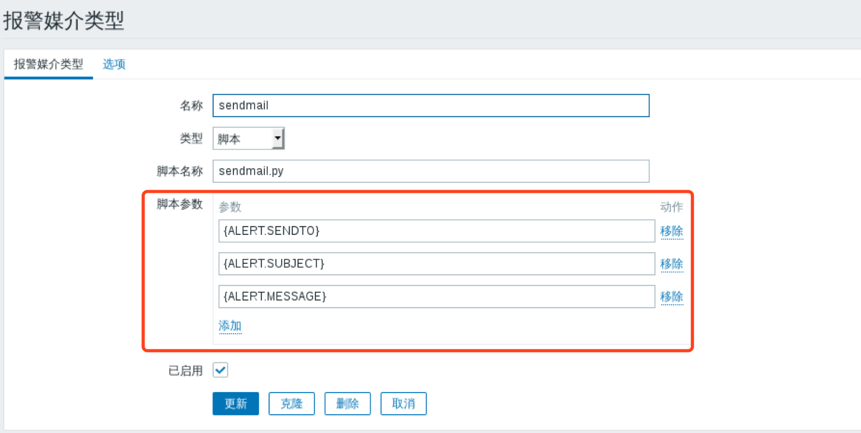This screenshot has width=861, height=433.
Task: Click the {ALERT.SENDTO} parameter field
Action: coord(436,231)
